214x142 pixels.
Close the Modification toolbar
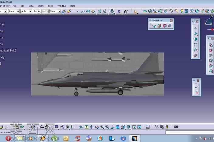pos(171,21)
